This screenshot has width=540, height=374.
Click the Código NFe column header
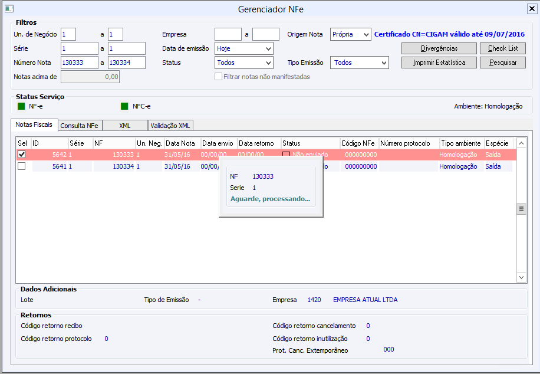[360, 143]
